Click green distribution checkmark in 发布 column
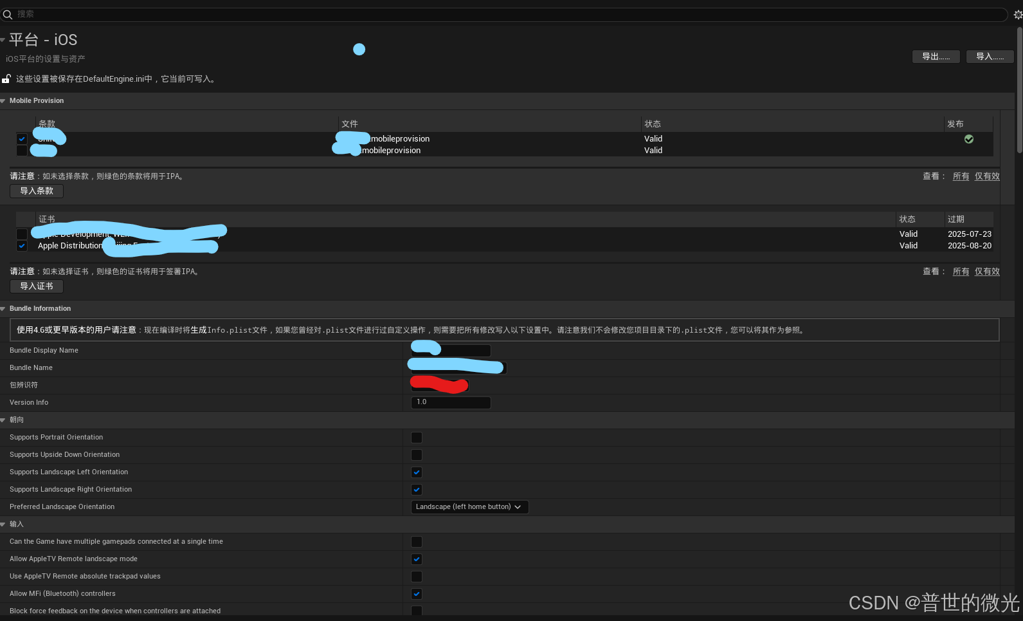Screen dimensions: 1023x621 pos(969,139)
